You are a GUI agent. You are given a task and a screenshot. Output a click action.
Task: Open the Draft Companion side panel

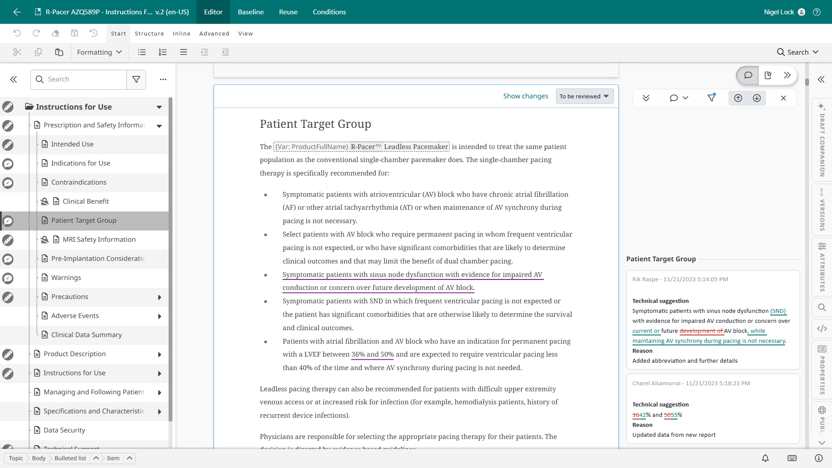coord(822,140)
